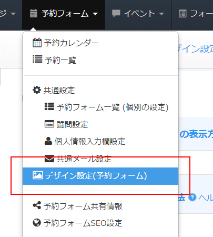Click the blue help question mark icon
213x237 pixels.
click(x=192, y=197)
